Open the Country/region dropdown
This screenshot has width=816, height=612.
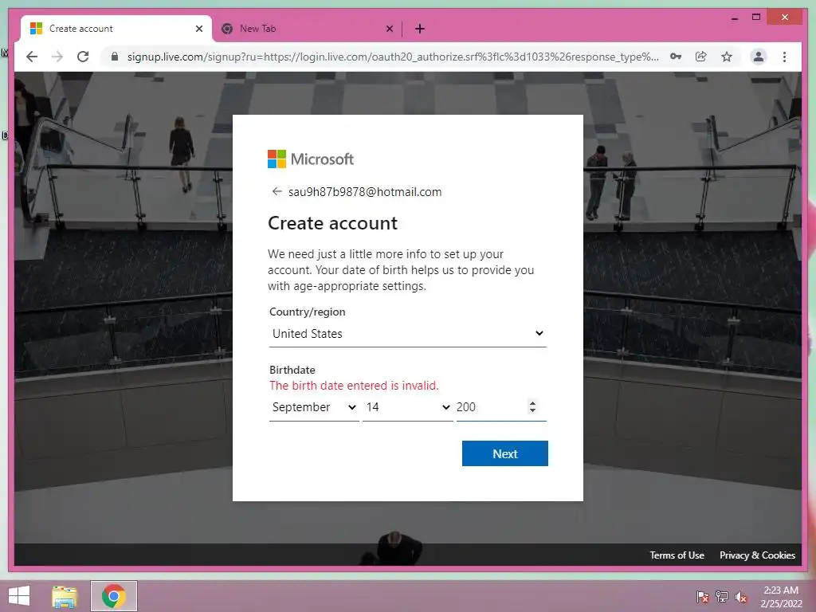pyautogui.click(x=407, y=334)
